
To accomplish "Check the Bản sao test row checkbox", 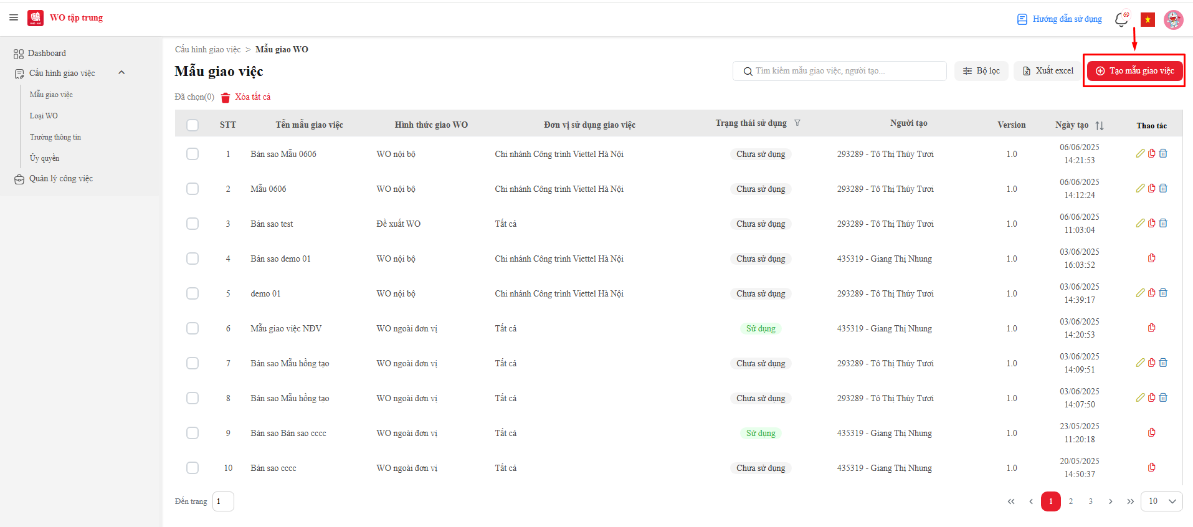I will coord(192,224).
